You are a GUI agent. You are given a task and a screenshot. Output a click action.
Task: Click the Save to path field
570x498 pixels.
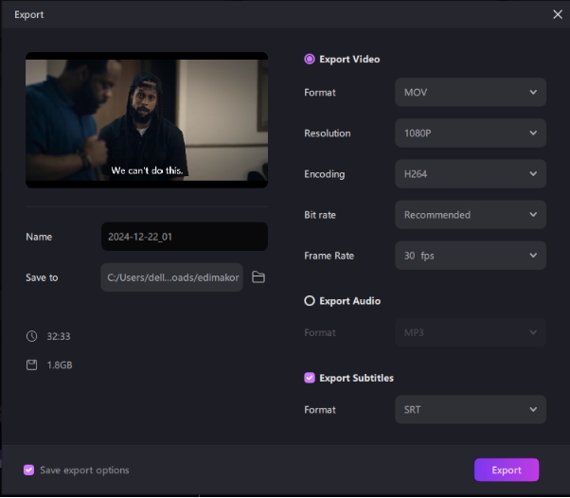[171, 277]
